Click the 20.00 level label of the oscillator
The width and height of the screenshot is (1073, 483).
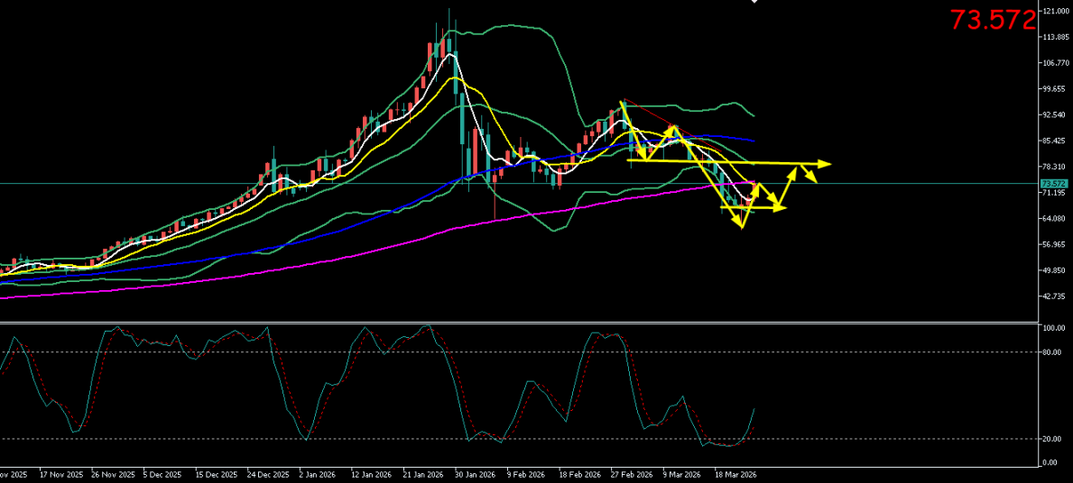click(1051, 440)
